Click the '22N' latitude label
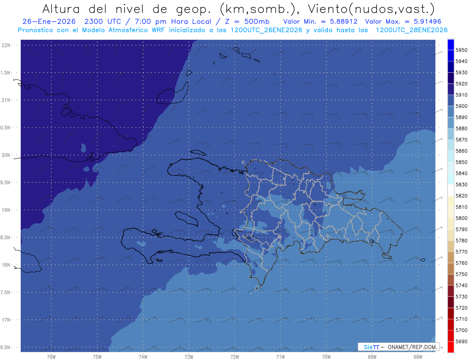Viewport: 469px width, 362px height. tap(6, 45)
